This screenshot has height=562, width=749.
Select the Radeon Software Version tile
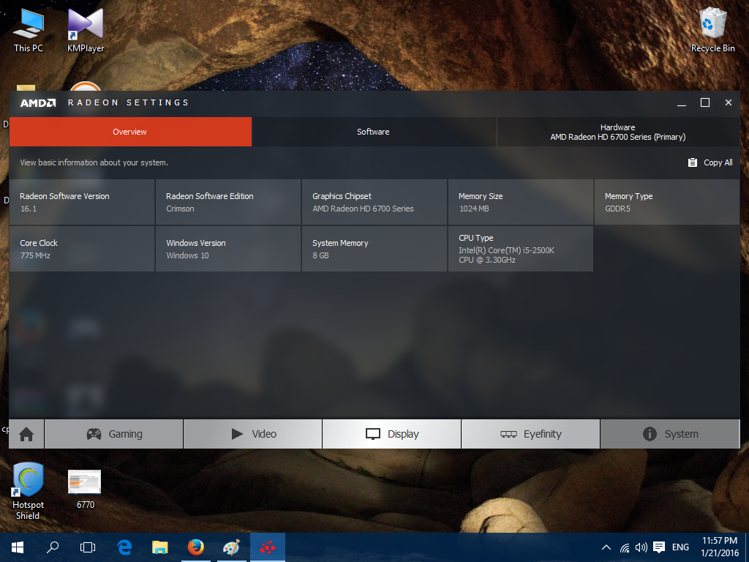(x=82, y=202)
